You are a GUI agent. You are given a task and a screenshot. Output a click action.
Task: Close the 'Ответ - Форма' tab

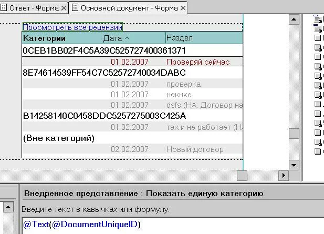click(x=64, y=8)
